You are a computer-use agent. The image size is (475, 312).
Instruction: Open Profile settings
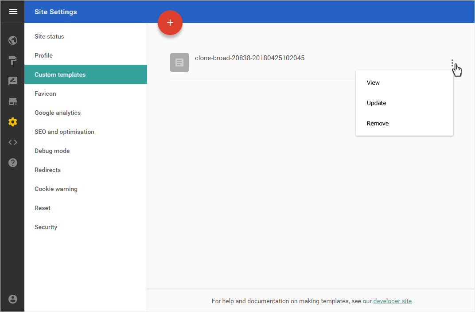click(86, 55)
